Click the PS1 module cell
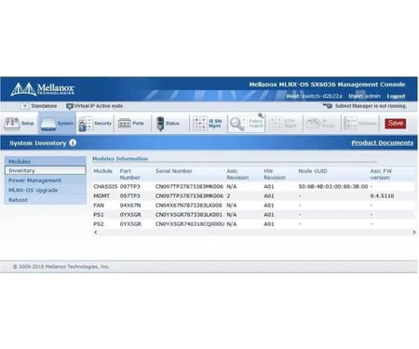This screenshot has width=419, height=349. point(99,214)
